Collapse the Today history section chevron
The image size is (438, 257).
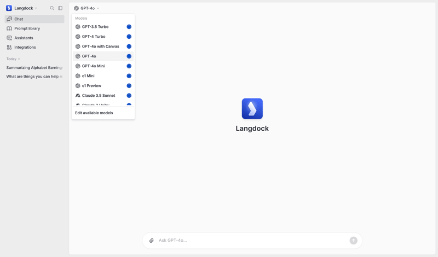coord(19,59)
